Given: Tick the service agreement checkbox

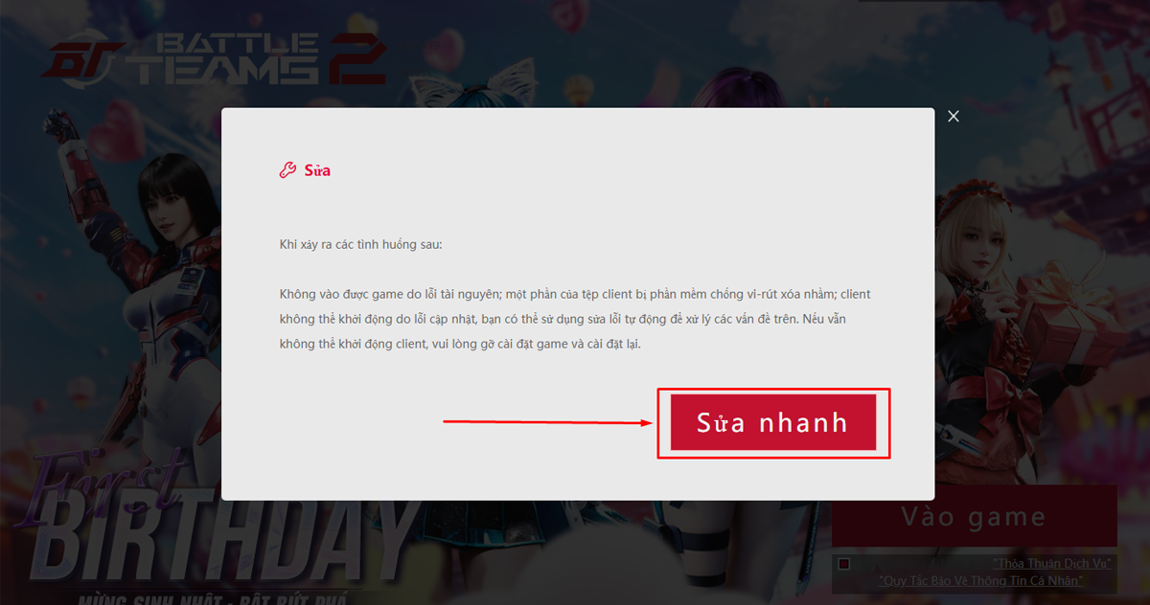Looking at the screenshot, I should coord(843,564).
